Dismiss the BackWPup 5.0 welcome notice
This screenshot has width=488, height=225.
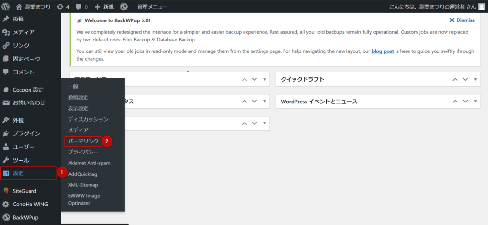coord(462,20)
